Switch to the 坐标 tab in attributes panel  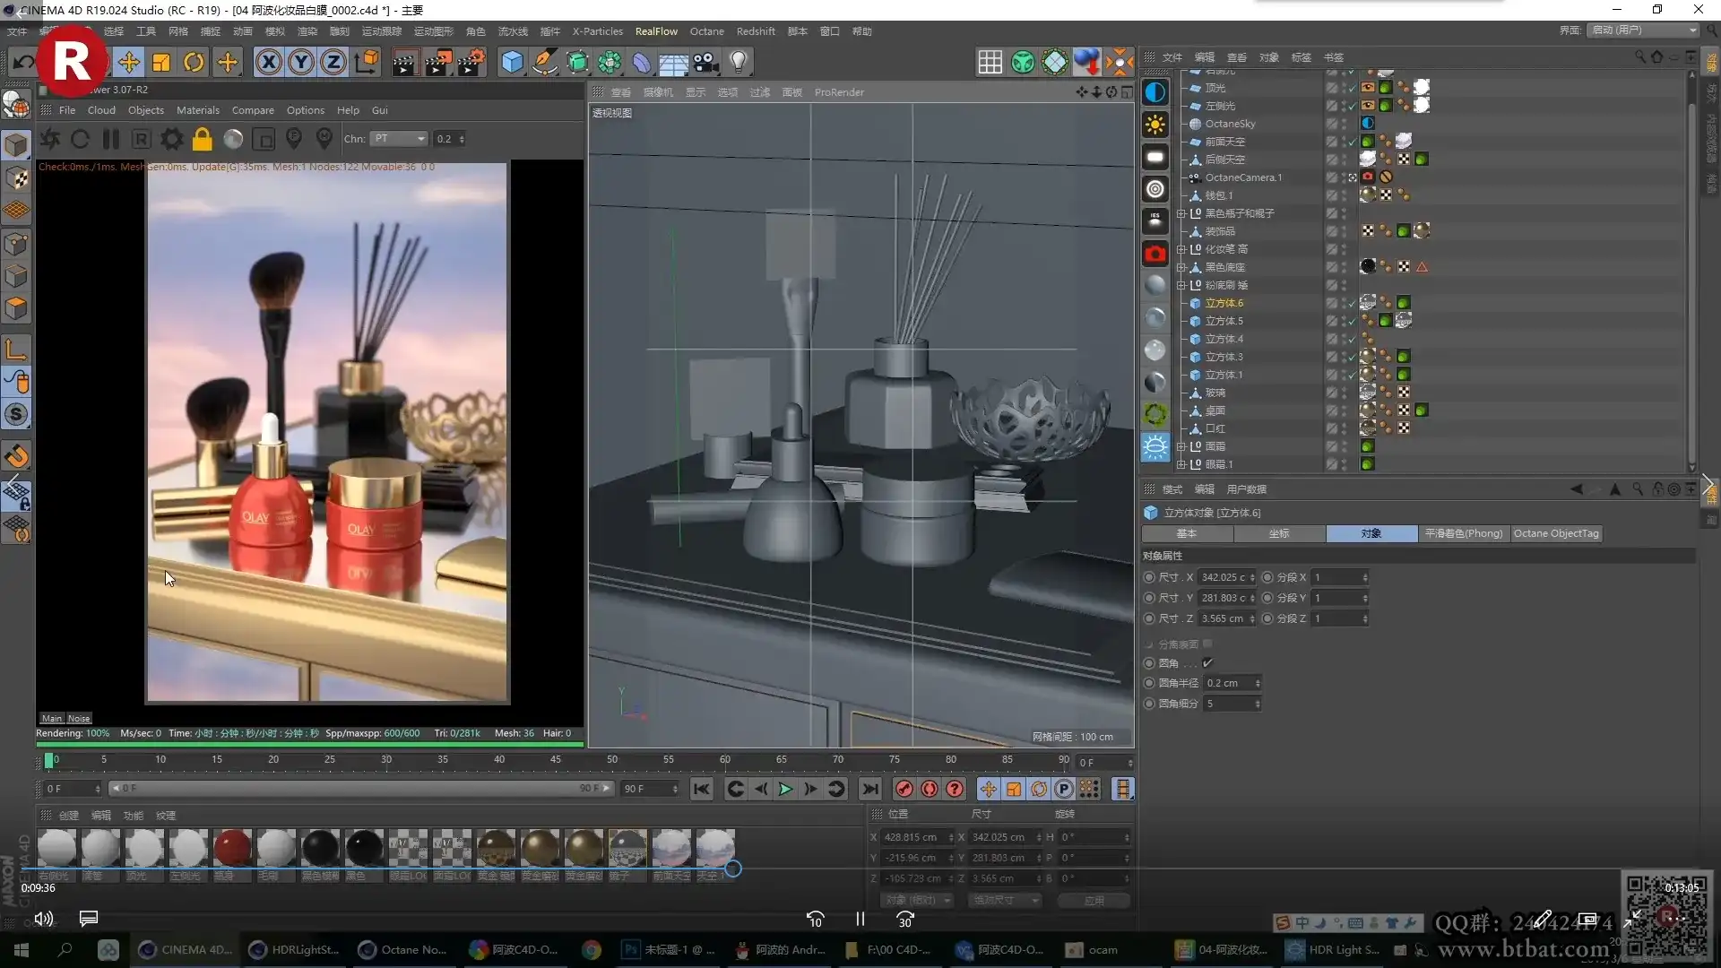click(x=1280, y=533)
